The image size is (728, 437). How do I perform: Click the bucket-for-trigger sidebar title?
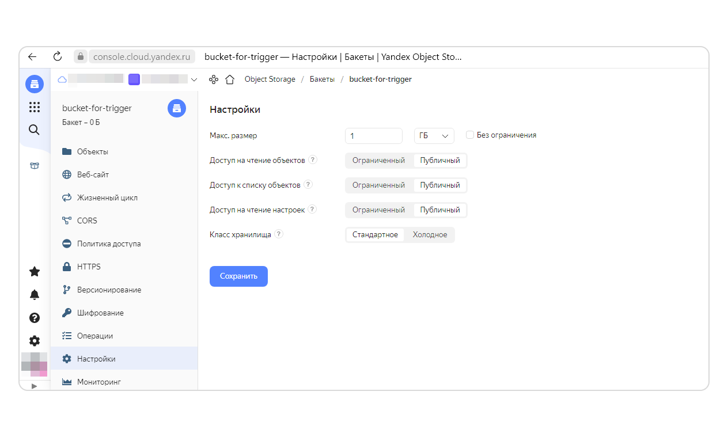click(97, 108)
